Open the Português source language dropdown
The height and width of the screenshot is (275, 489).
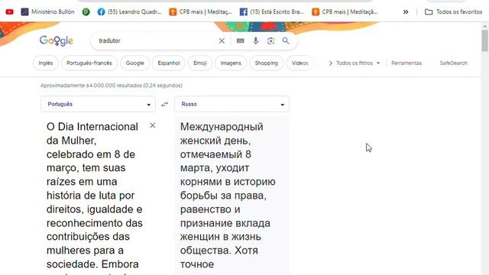tap(98, 104)
